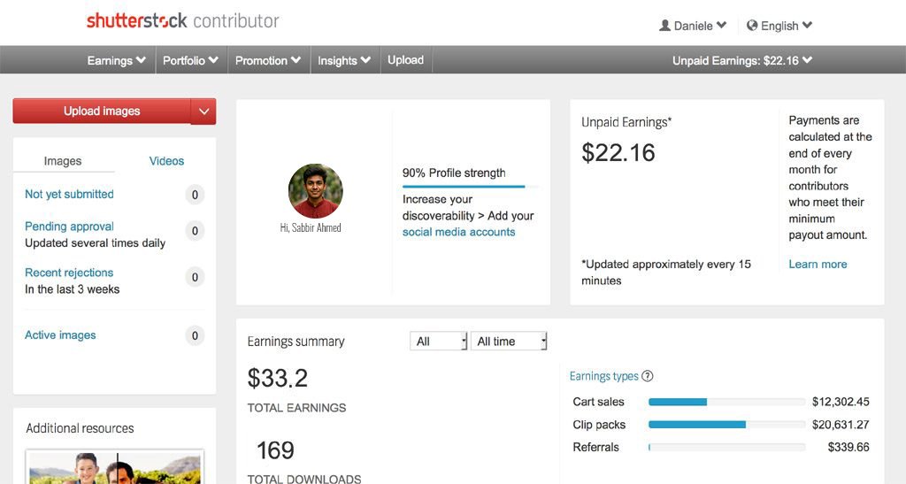The height and width of the screenshot is (484, 906).
Task: Click the red Upload images button
Action: click(x=102, y=111)
